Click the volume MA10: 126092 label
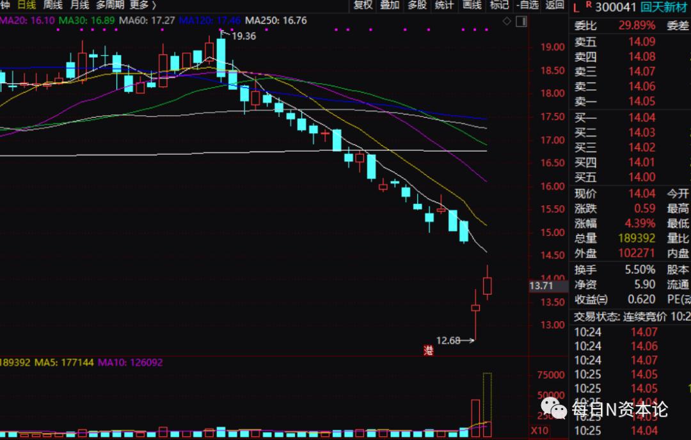This screenshot has height=440, width=691. click(131, 363)
